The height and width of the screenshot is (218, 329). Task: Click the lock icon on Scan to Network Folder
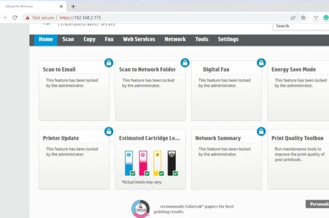click(185, 63)
